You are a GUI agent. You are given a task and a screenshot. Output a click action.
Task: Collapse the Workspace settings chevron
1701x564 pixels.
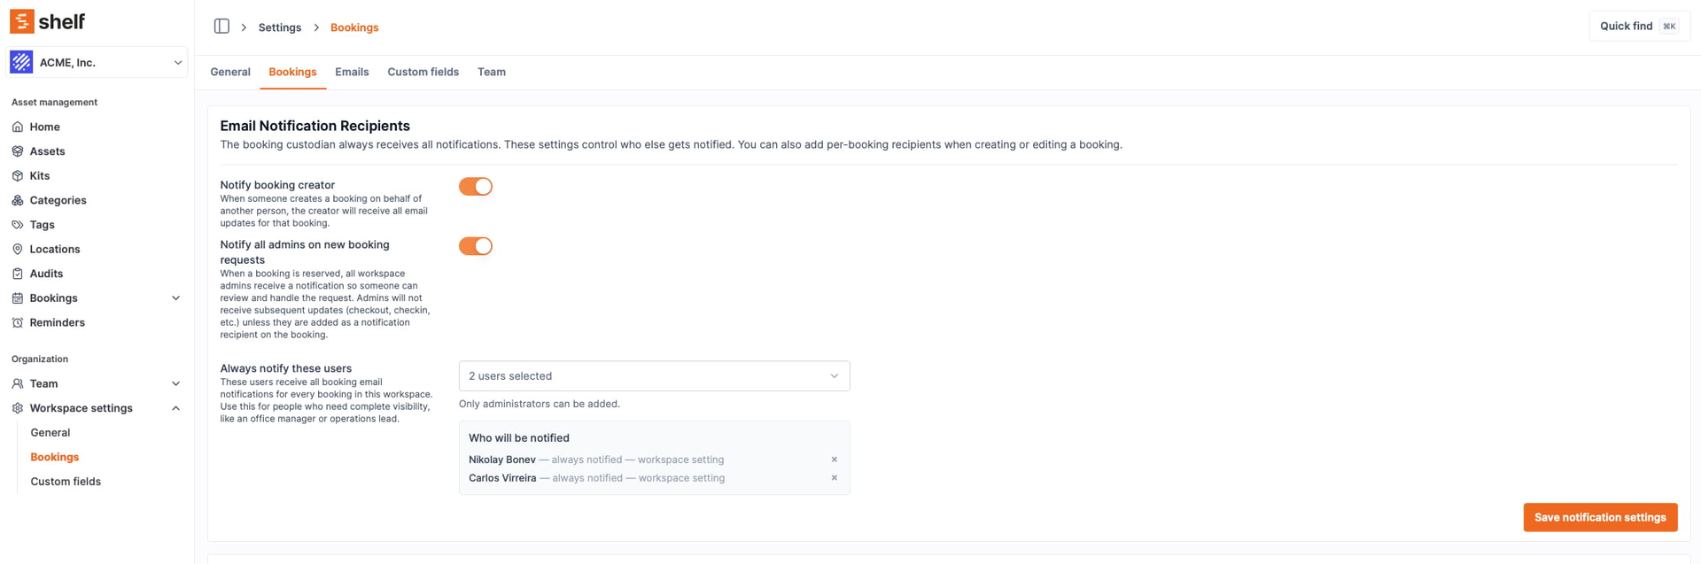(x=175, y=408)
